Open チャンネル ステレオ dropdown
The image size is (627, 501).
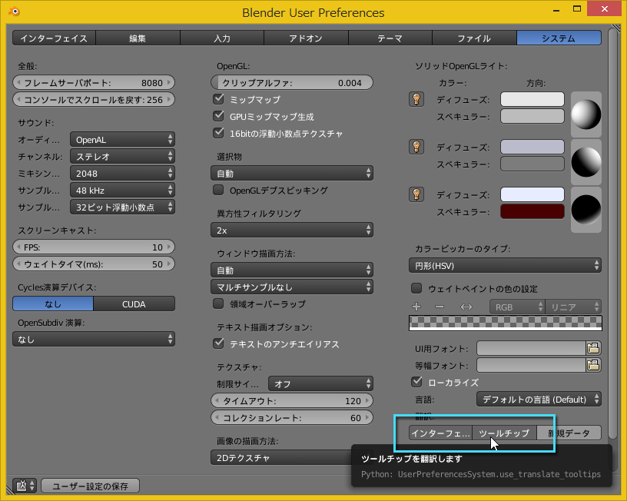[x=122, y=156]
